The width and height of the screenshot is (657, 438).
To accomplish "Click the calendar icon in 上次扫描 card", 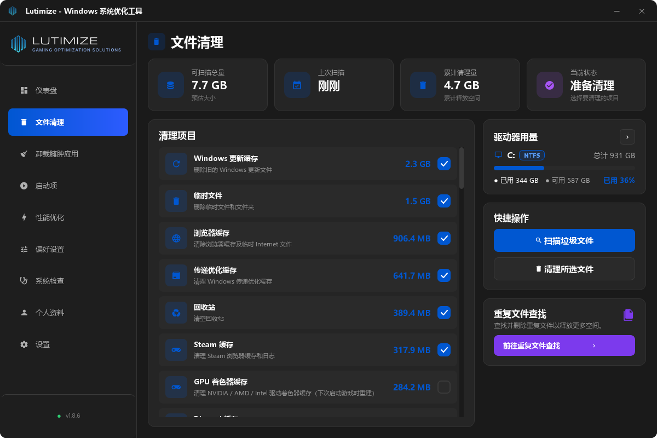I will pos(297,85).
